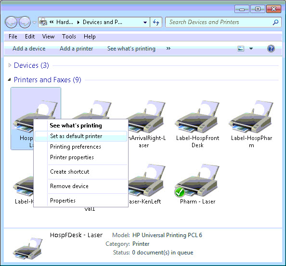Click the change view icon
The image size is (286, 266).
click(241, 49)
